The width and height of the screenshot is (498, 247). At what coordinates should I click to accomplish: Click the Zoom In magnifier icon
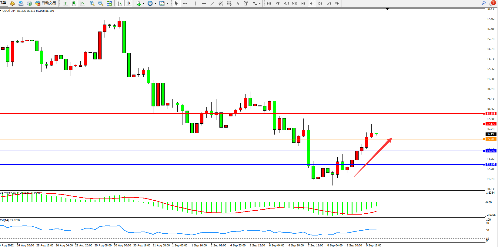[92, 3]
